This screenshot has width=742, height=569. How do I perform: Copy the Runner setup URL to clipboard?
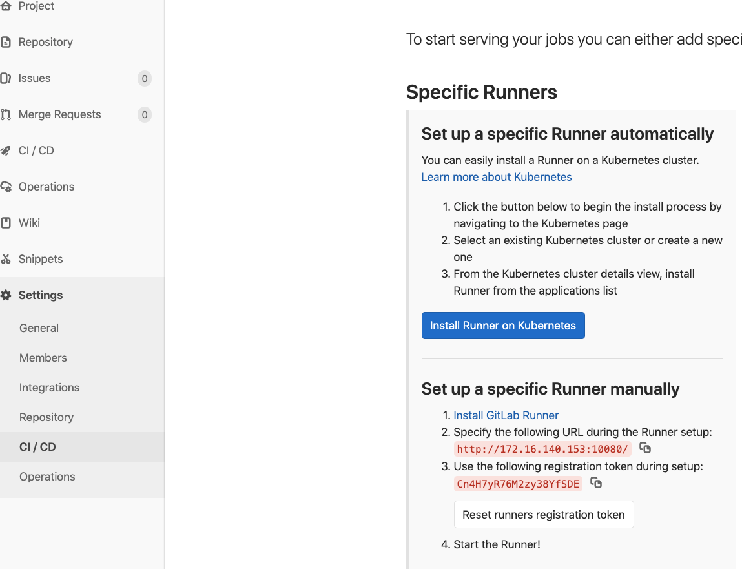tap(644, 448)
